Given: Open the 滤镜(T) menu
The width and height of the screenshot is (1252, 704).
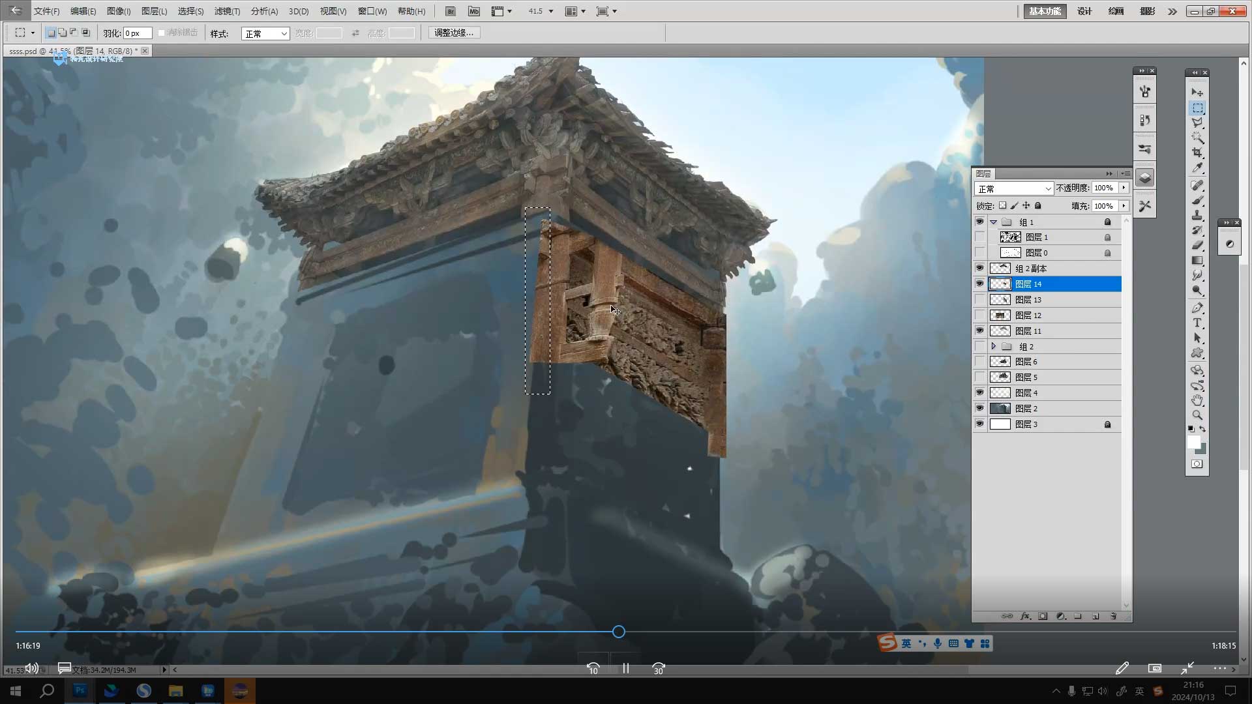Looking at the screenshot, I should point(227,11).
